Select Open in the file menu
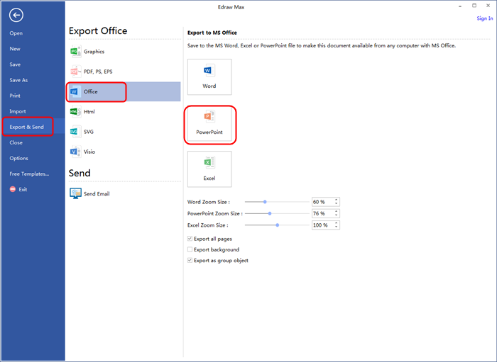The image size is (497, 362). click(x=16, y=33)
